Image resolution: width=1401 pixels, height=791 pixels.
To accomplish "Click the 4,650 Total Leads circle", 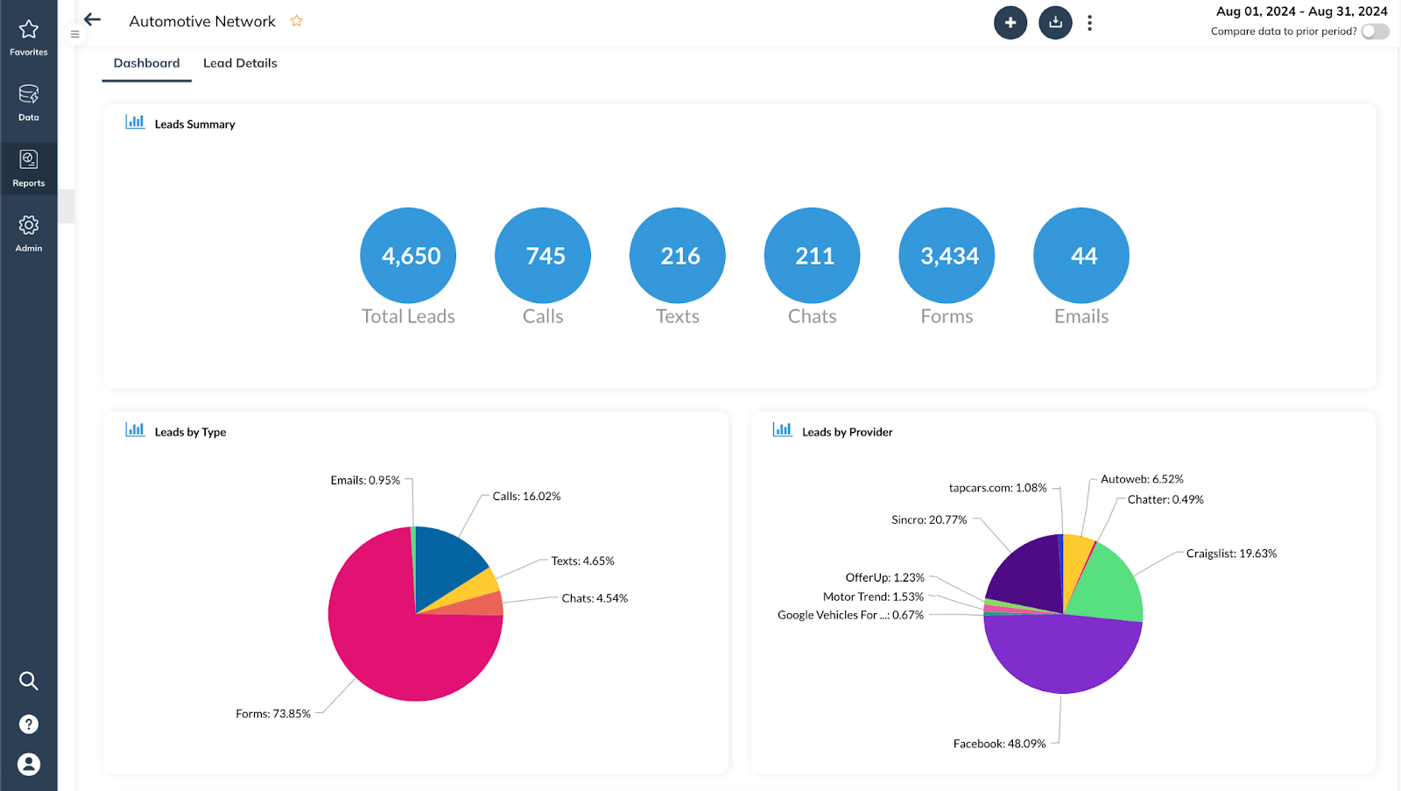I will (408, 255).
